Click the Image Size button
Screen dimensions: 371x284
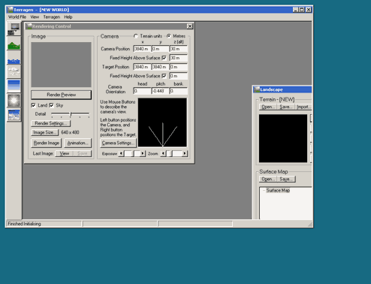[x=44, y=132]
